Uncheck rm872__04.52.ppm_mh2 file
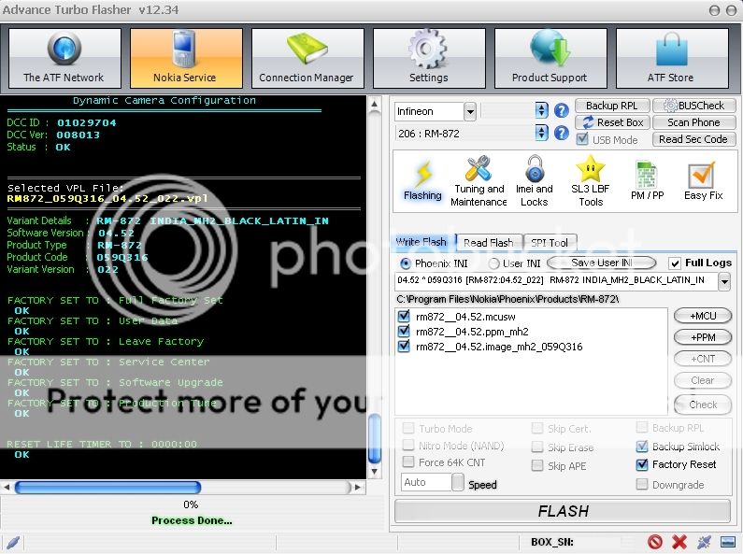The image size is (743, 554). [x=404, y=331]
